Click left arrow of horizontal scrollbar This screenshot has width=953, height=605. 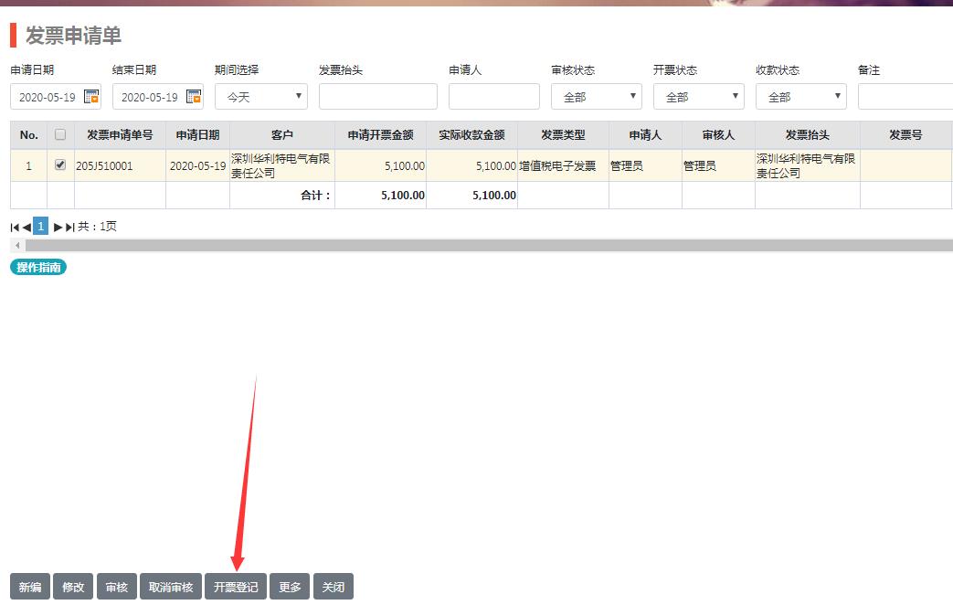click(x=16, y=246)
